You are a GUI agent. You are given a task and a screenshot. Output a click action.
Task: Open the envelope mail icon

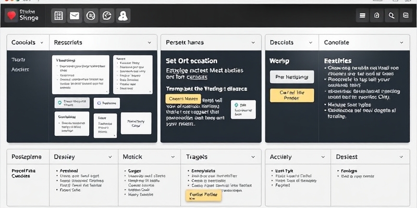75,16
